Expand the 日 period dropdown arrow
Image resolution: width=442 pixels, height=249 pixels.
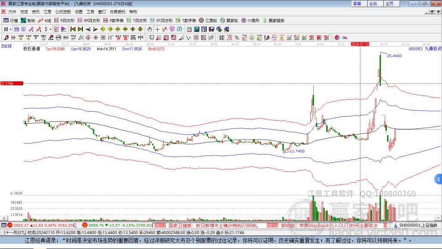tap(10, 29)
